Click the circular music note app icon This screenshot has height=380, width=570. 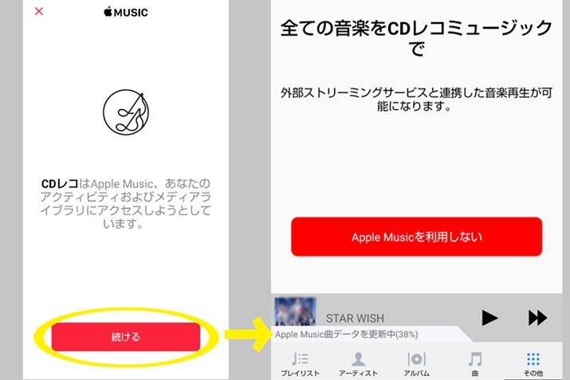(x=126, y=112)
